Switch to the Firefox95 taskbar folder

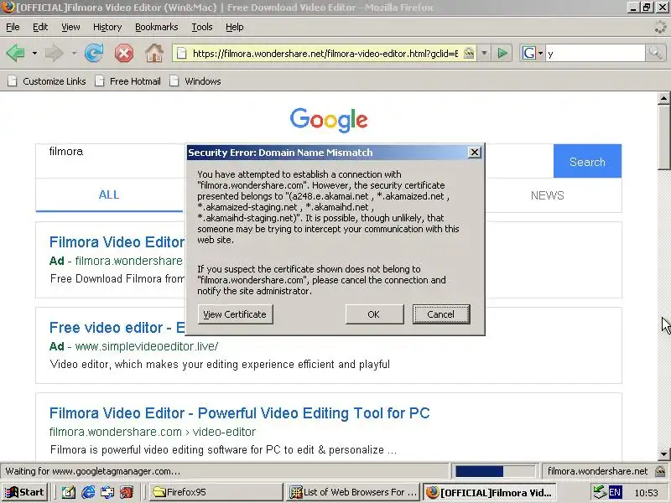216,492
